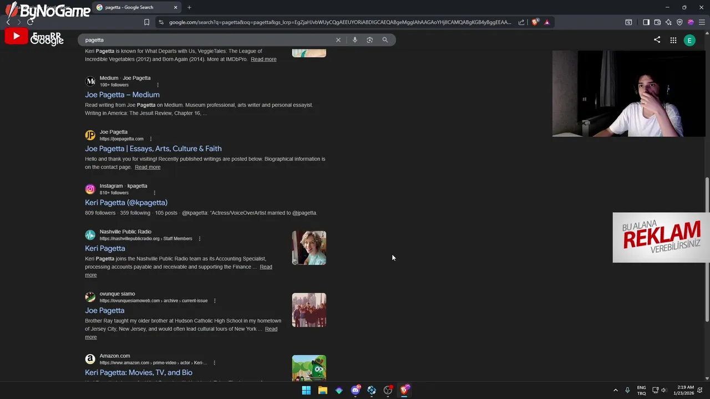710x399 pixels.
Task: Toggle the browser sidebar panel icon
Action: click(x=646, y=22)
